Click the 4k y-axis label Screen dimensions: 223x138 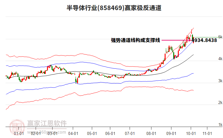[x=220, y=59]
